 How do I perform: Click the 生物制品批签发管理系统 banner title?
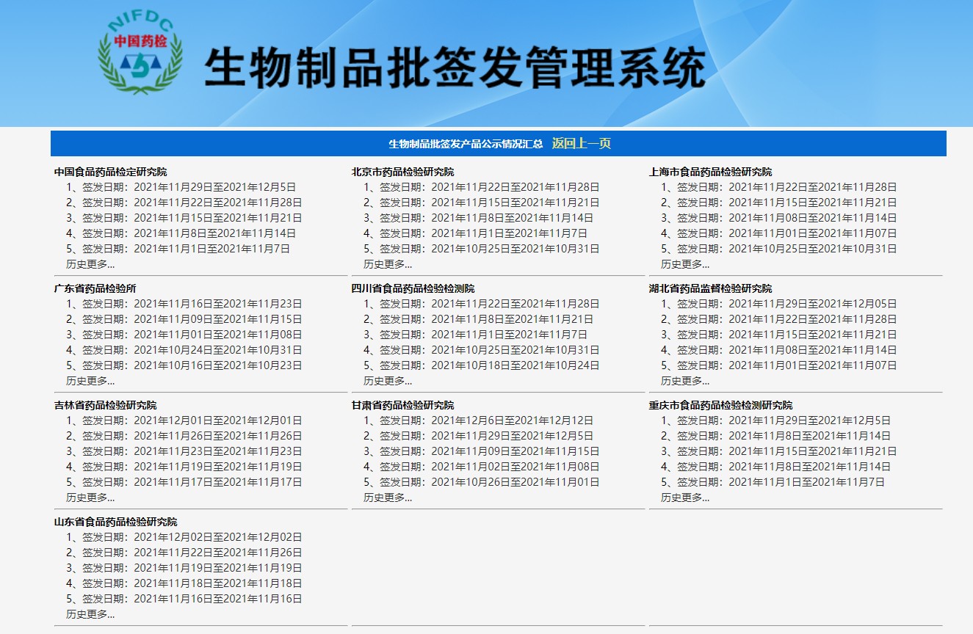coord(455,68)
